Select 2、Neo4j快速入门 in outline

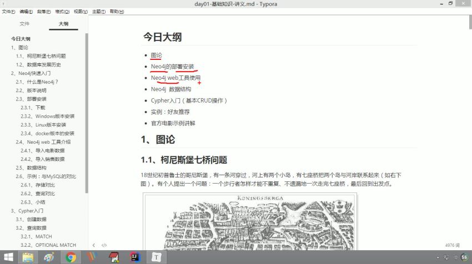click(31, 73)
